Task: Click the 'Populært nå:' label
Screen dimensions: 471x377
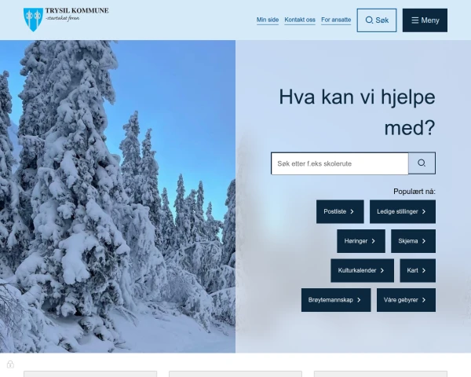Action: 414,192
